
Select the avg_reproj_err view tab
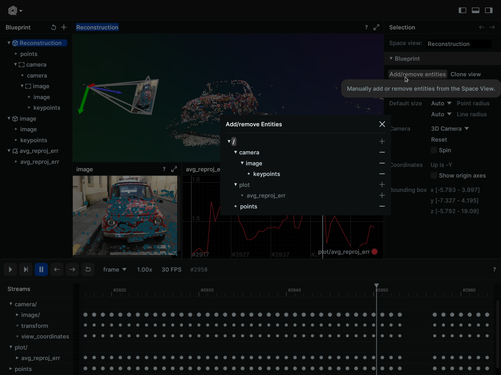pyautogui.click(x=203, y=169)
